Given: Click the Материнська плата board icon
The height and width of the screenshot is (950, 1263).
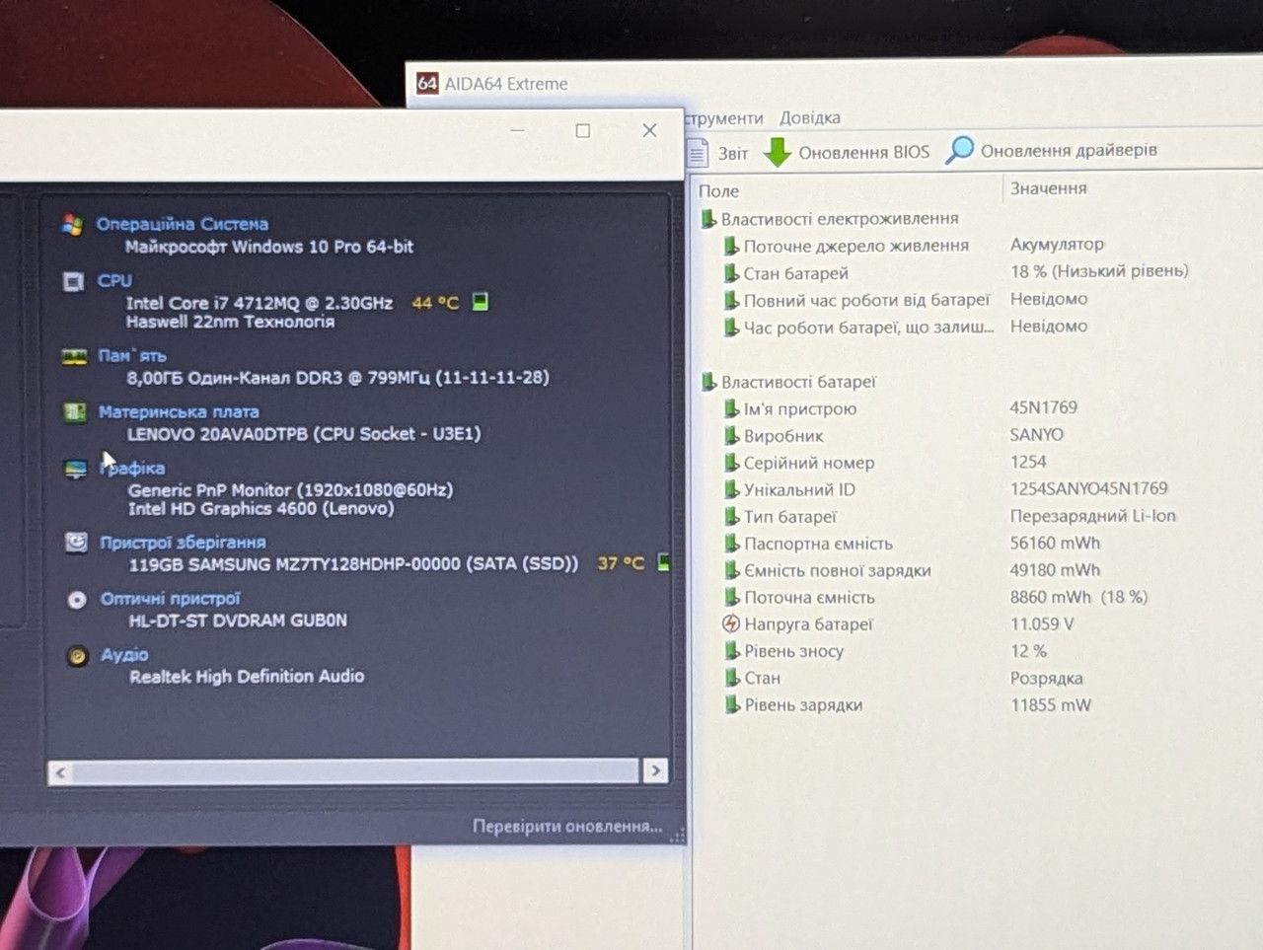Looking at the screenshot, I should [x=75, y=412].
